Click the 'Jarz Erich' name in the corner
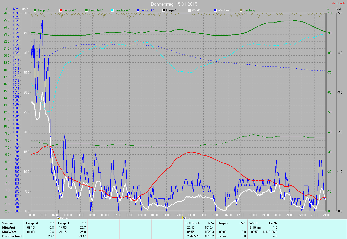The image size is (347, 239). click(339, 3)
